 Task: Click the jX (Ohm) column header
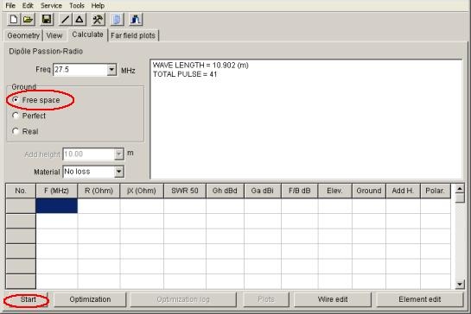point(142,191)
